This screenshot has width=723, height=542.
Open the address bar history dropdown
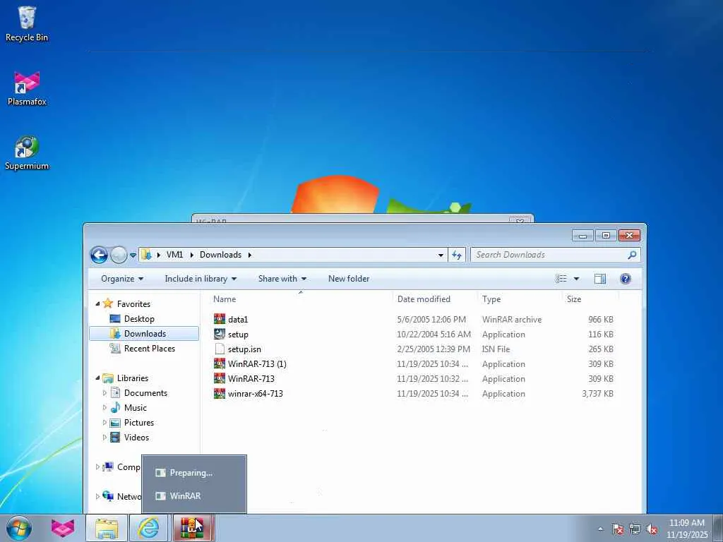441,255
